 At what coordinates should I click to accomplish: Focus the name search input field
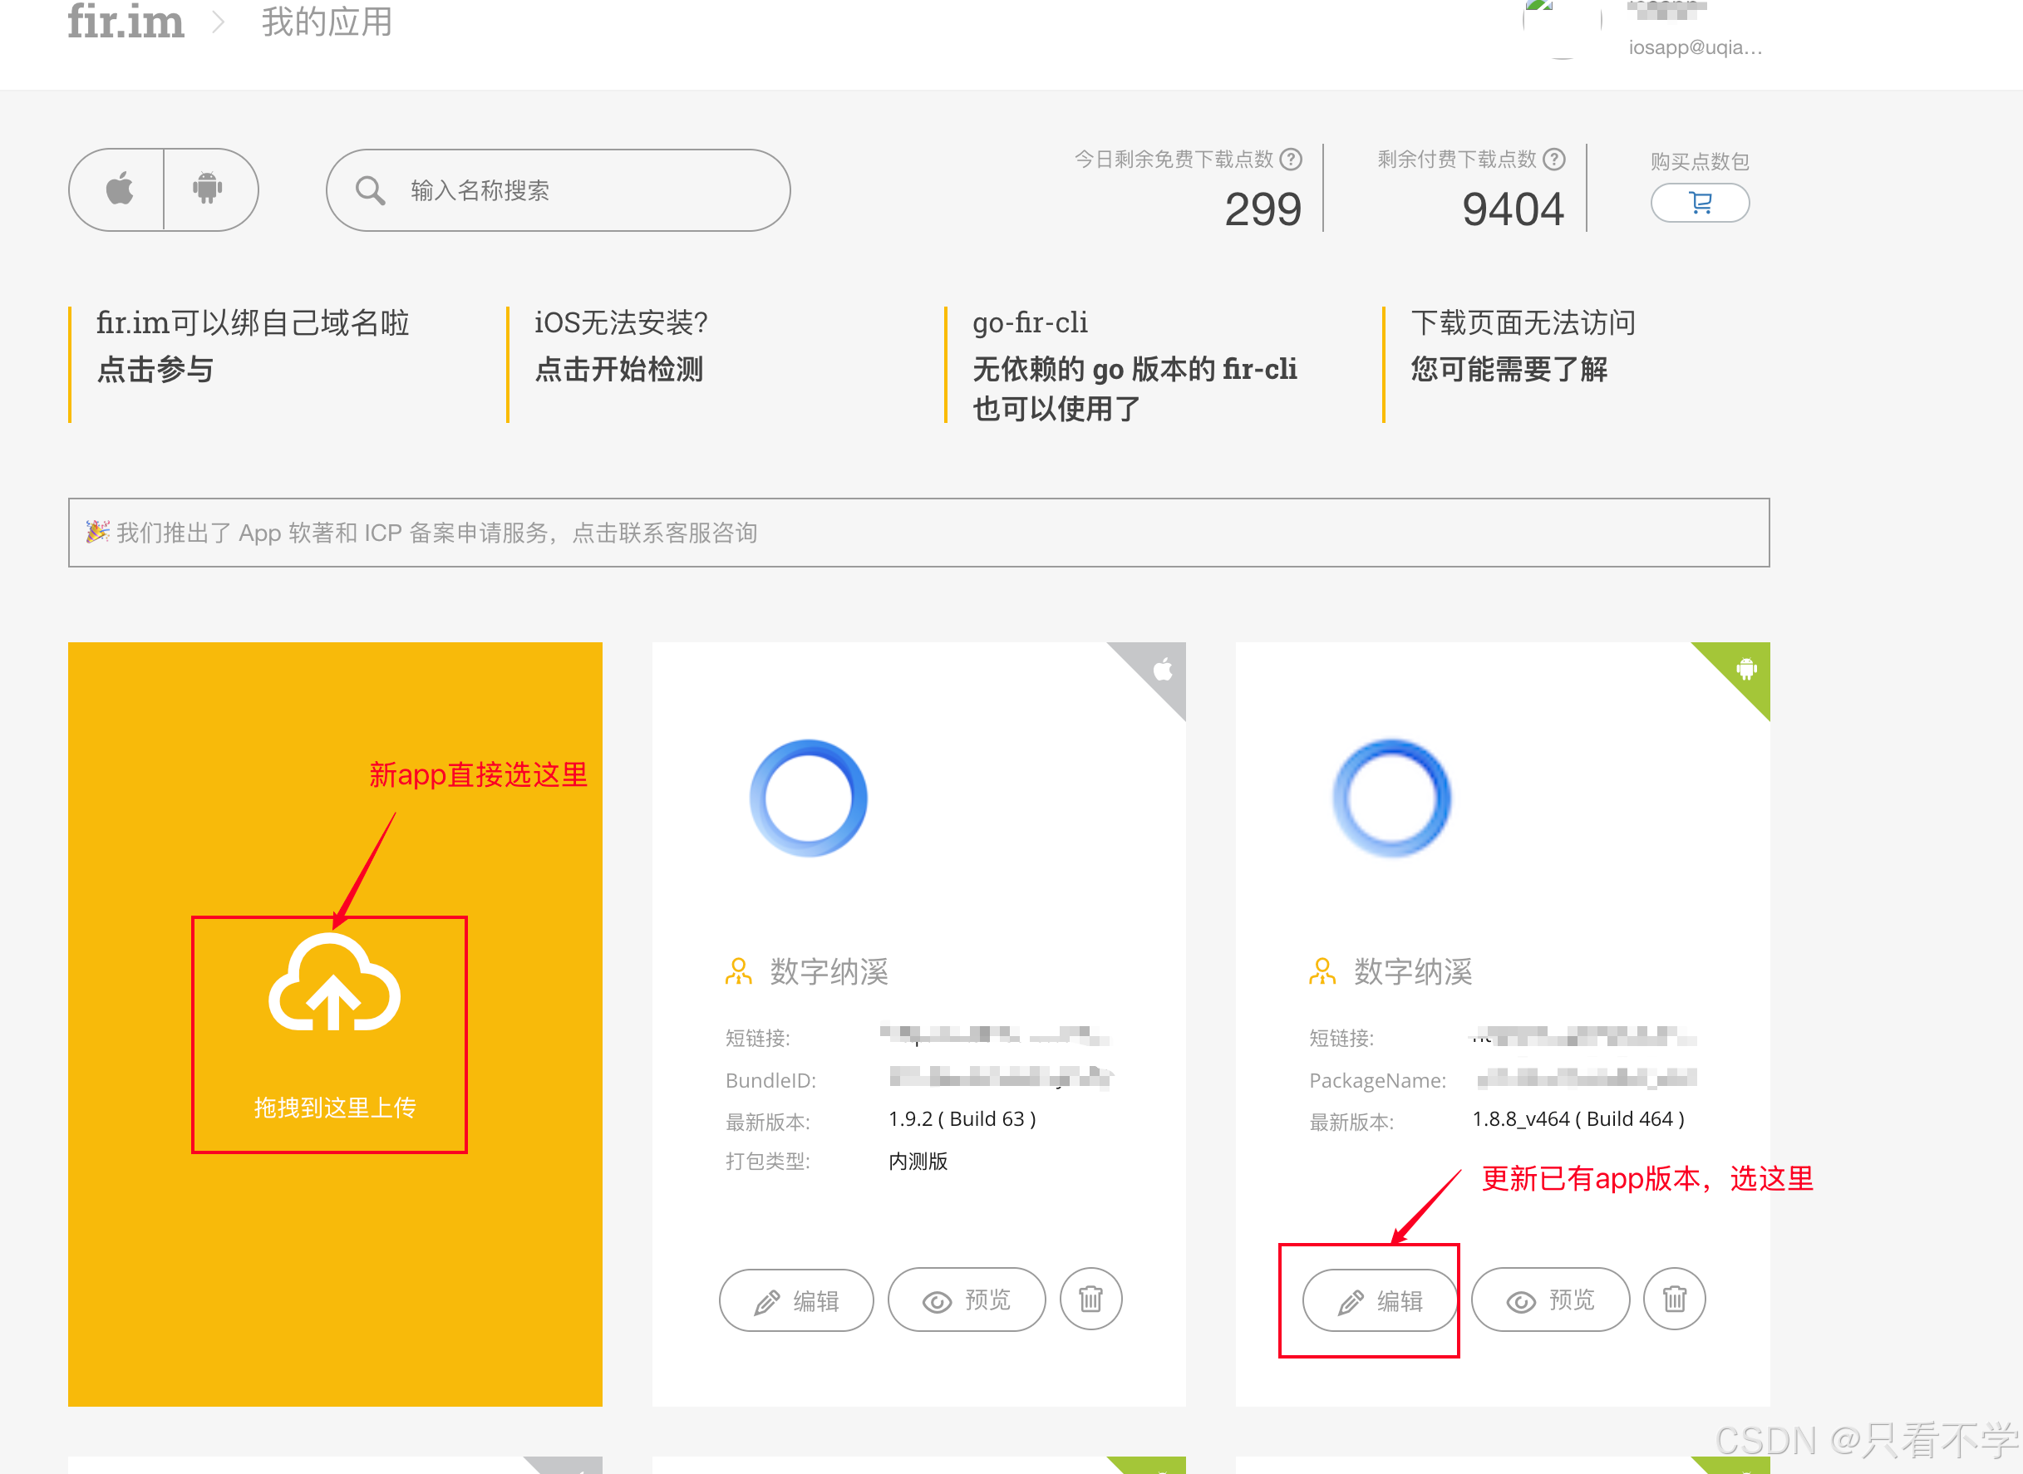click(558, 190)
